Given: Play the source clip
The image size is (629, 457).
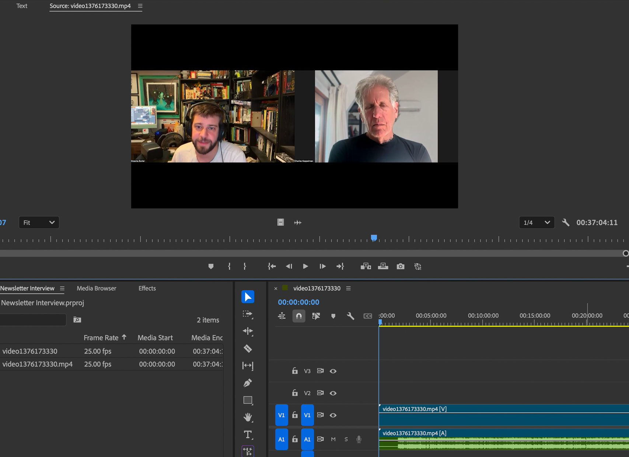Looking at the screenshot, I should coord(305,266).
